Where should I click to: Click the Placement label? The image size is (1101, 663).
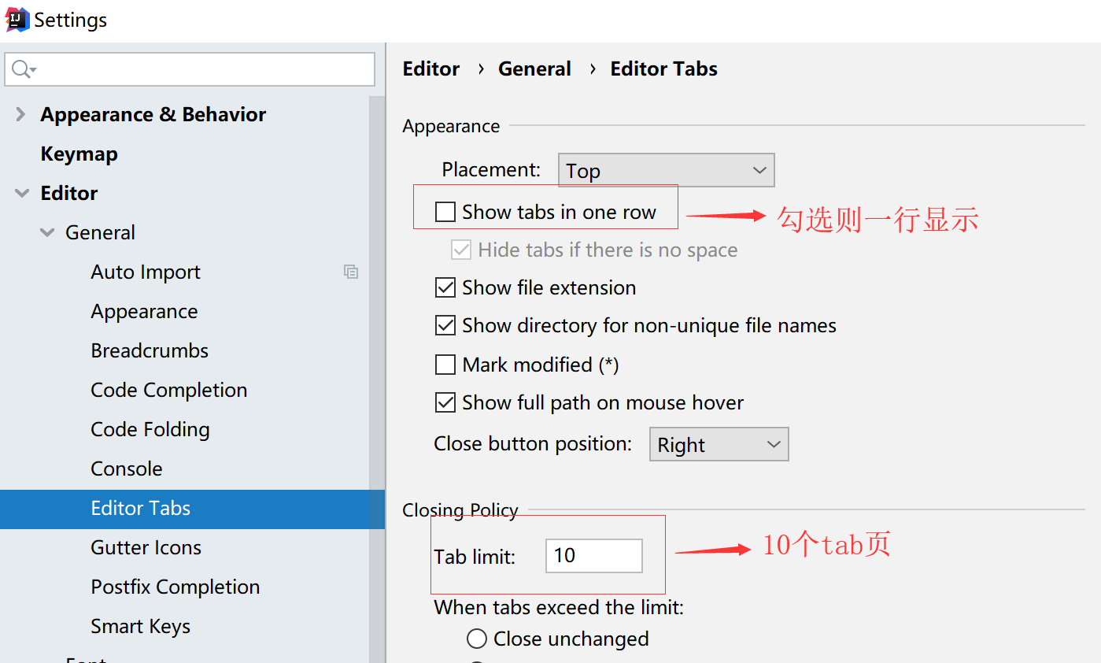[491, 169]
